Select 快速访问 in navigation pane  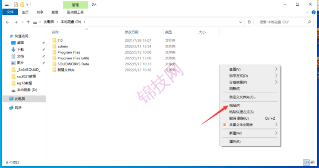point(21,36)
